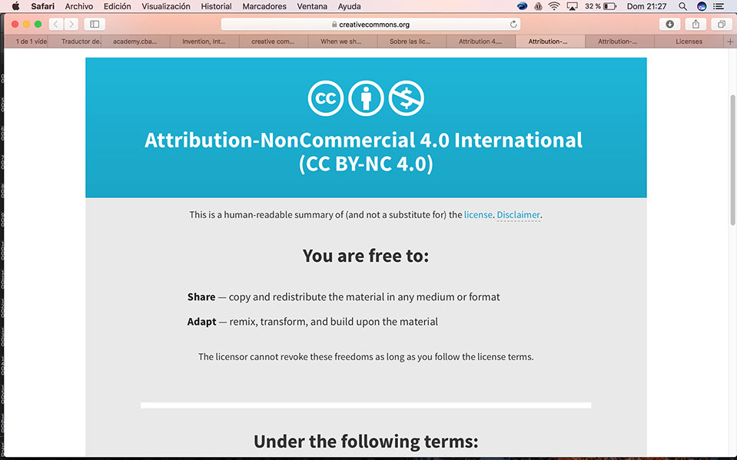Open the Visualización menu
The image size is (737, 460).
coord(166,6)
